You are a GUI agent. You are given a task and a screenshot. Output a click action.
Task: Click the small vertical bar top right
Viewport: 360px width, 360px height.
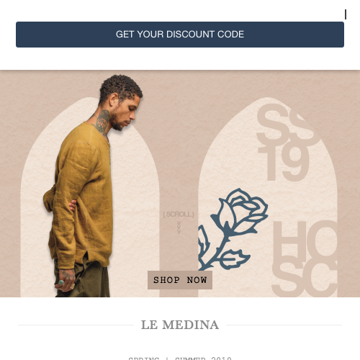tap(346, 14)
